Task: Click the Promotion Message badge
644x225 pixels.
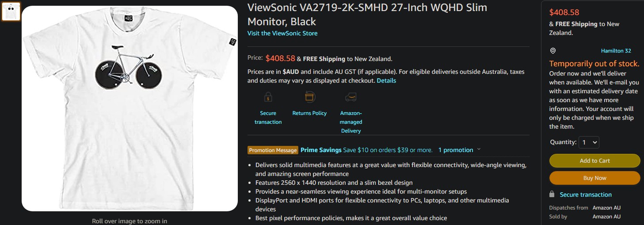Action: (x=273, y=150)
